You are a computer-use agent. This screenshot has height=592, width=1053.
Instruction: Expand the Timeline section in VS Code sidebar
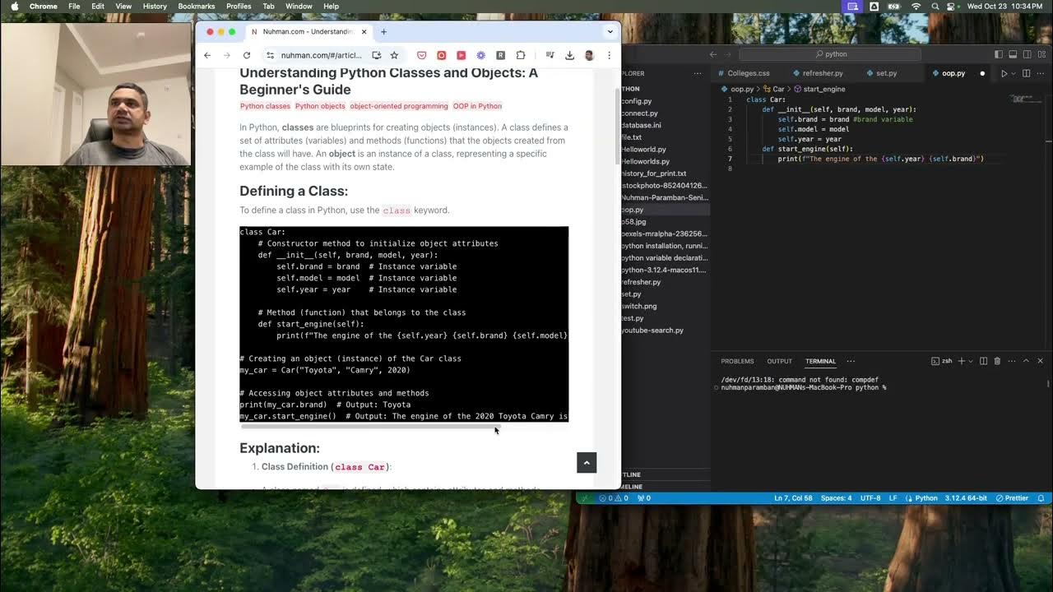(632, 487)
